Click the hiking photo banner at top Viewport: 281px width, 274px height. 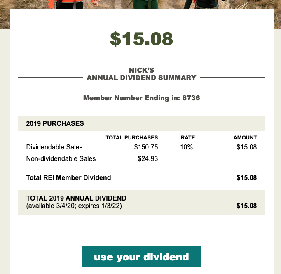tap(141, 4)
